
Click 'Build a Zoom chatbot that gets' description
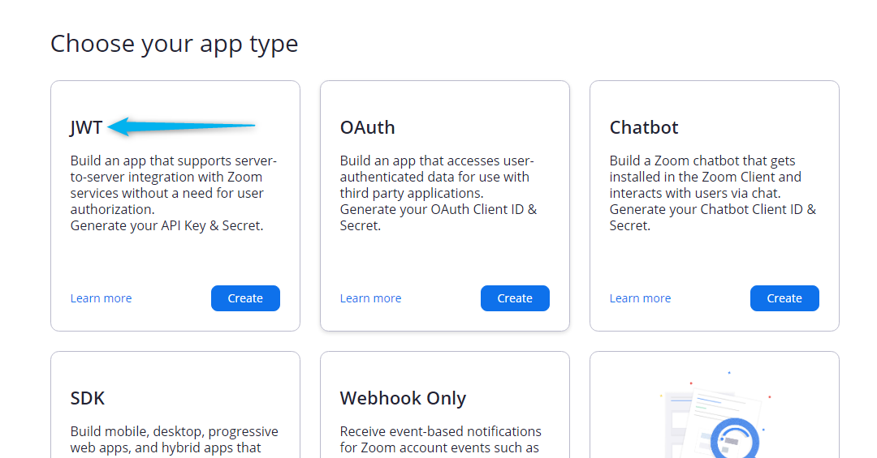pos(702,161)
